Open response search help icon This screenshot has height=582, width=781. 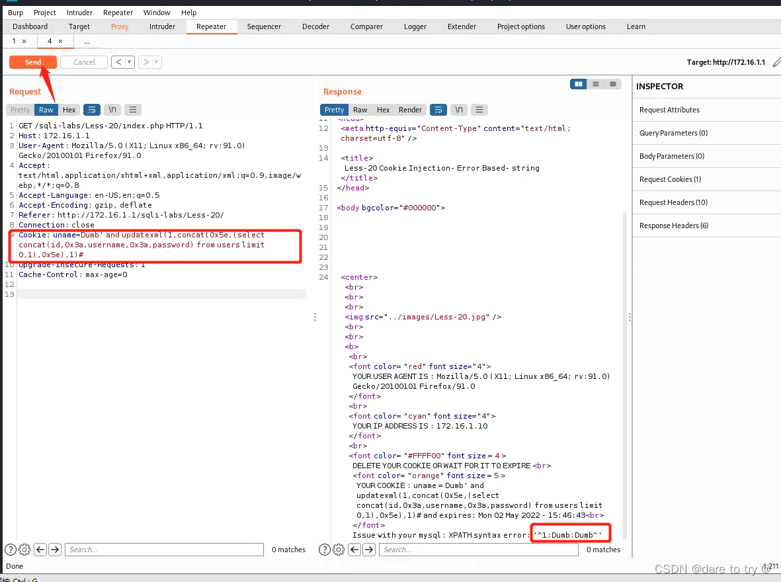tap(324, 550)
